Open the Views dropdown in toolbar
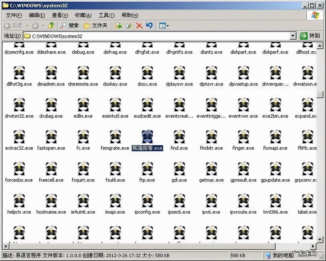The width and height of the screenshot is (326, 261). pos(164,25)
